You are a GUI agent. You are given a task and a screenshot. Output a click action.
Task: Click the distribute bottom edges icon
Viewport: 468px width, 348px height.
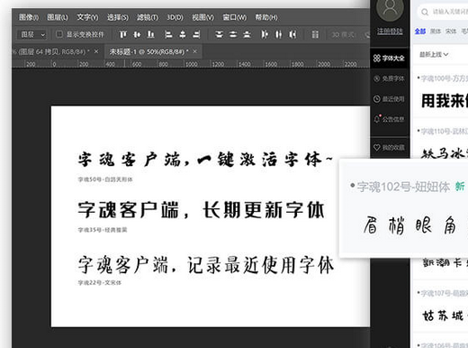[247, 34]
